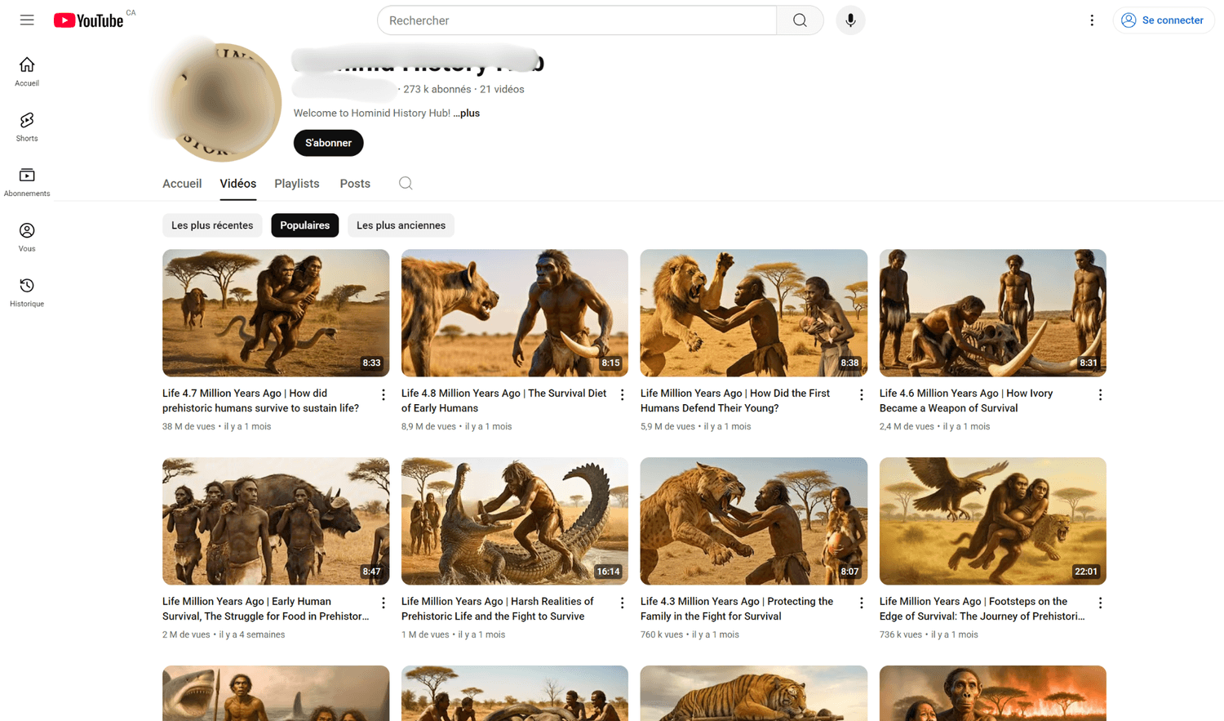Switch to the Posts tab
Image resolution: width=1224 pixels, height=721 pixels.
355,184
